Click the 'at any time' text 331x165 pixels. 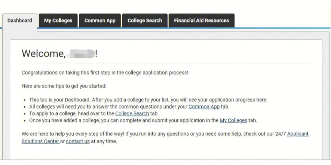point(104,141)
